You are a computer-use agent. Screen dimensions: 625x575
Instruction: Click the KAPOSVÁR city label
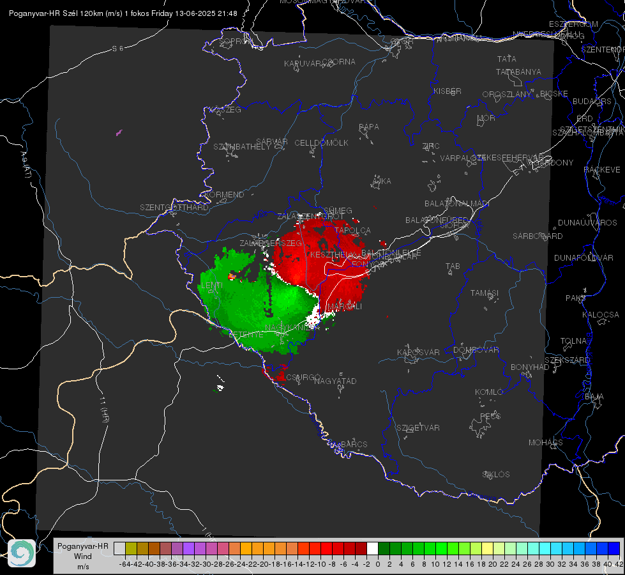(418, 352)
